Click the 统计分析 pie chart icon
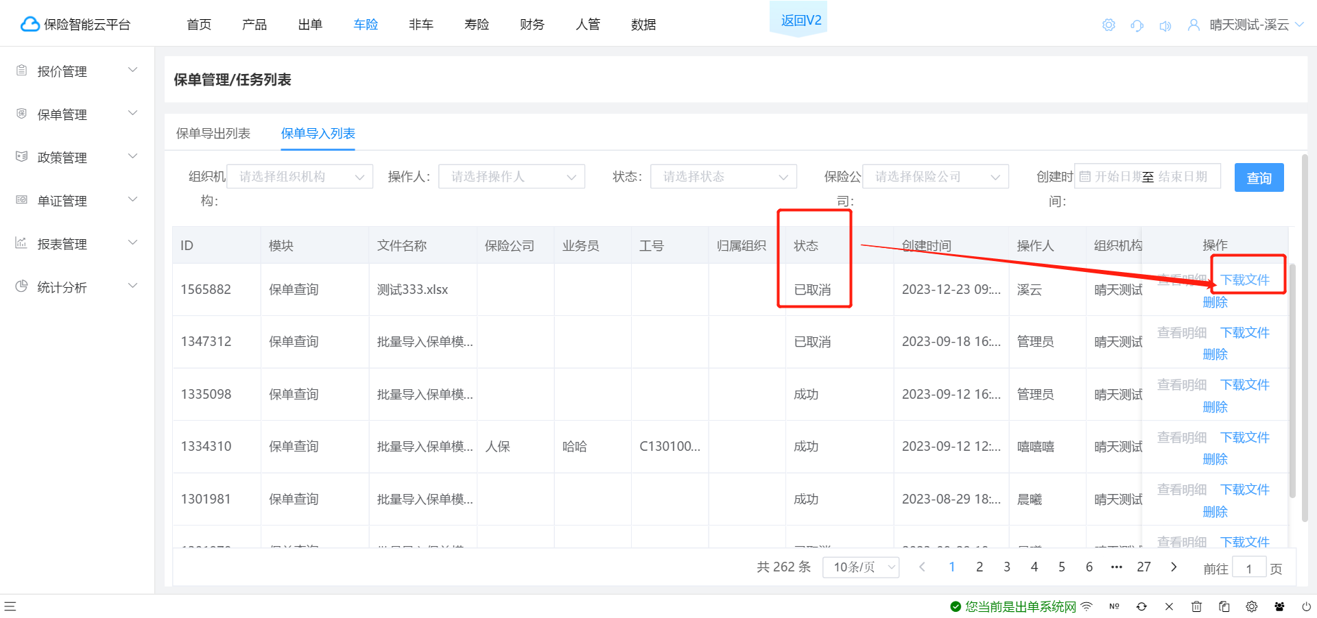Screen dimensions: 1317x618 click(22, 286)
